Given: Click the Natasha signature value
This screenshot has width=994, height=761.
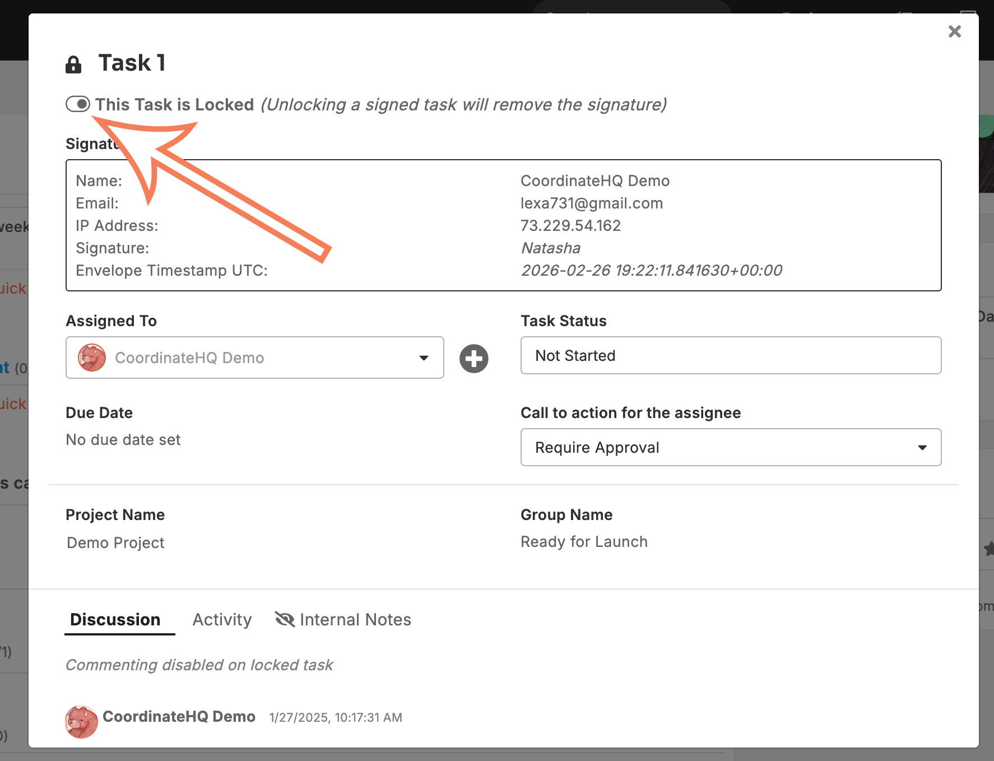Looking at the screenshot, I should pos(551,248).
